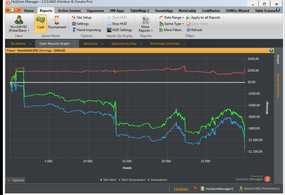Image resolution: width=285 pixels, height=195 pixels.
Task: Click the red flag status icon
Action: point(195,188)
